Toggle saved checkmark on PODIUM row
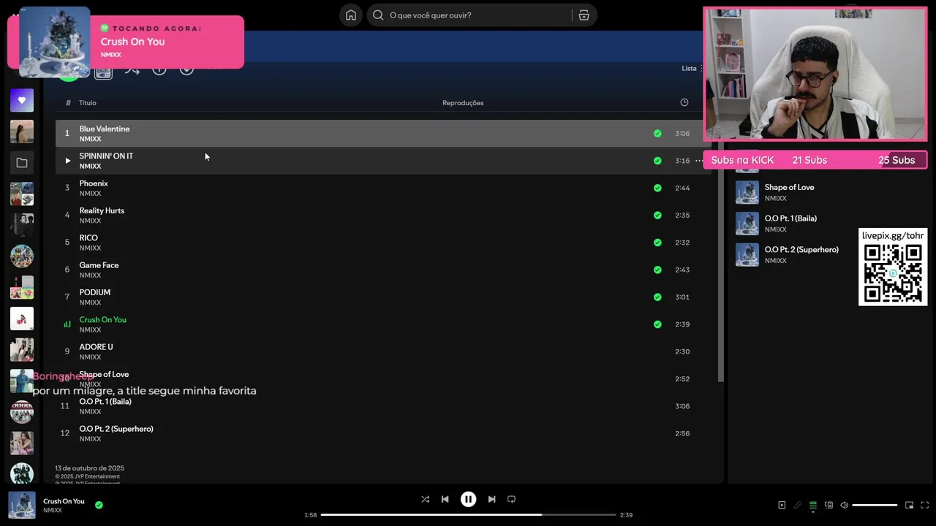Viewport: 936px width, 526px height. point(657,297)
